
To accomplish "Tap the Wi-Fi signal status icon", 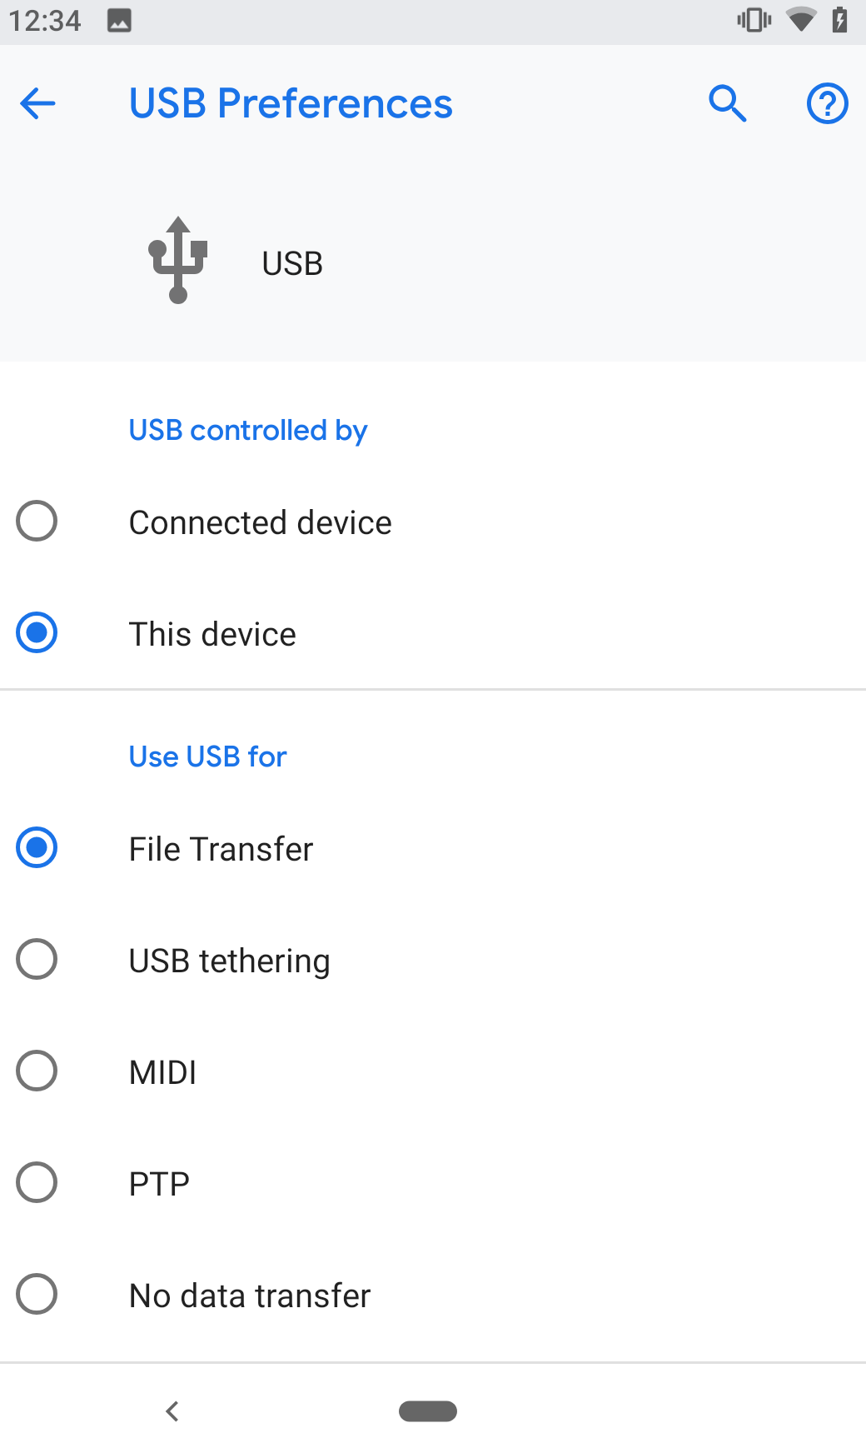I will pos(801,19).
